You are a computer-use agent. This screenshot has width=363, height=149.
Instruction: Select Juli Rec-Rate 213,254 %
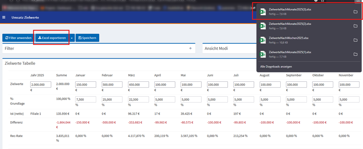[241, 136]
